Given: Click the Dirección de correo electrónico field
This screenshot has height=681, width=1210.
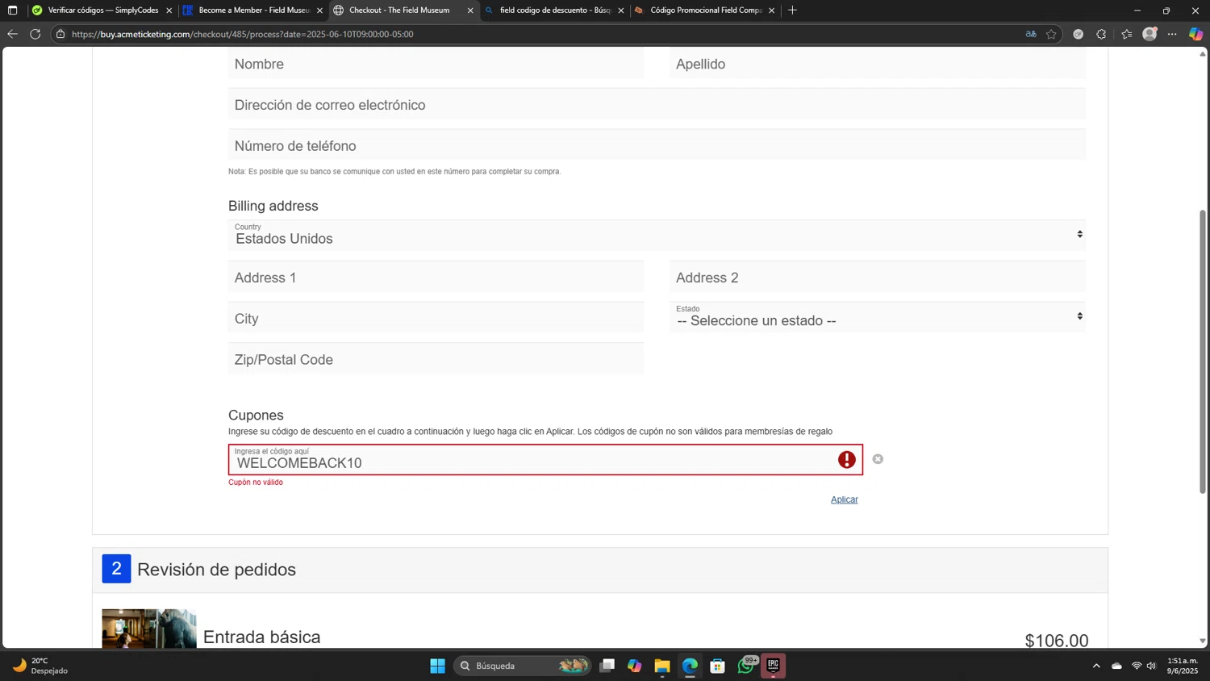Looking at the screenshot, I should pyautogui.click(x=657, y=105).
